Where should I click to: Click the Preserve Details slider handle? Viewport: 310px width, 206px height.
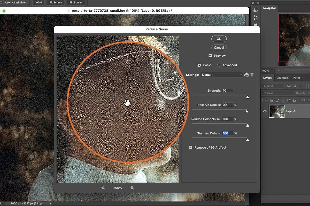pyautogui.click(x=247, y=111)
